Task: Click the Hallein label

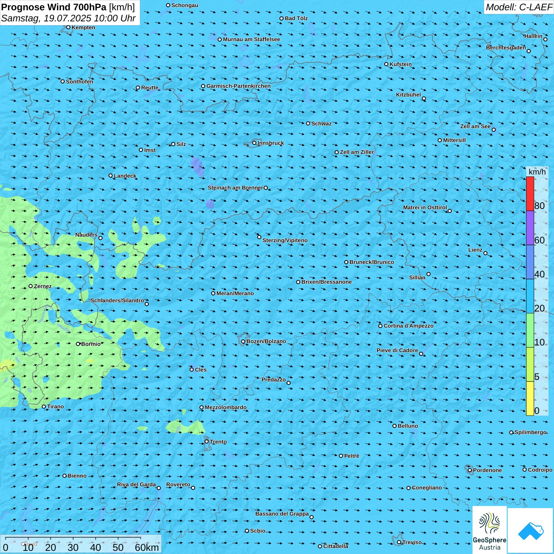Action: click(533, 36)
